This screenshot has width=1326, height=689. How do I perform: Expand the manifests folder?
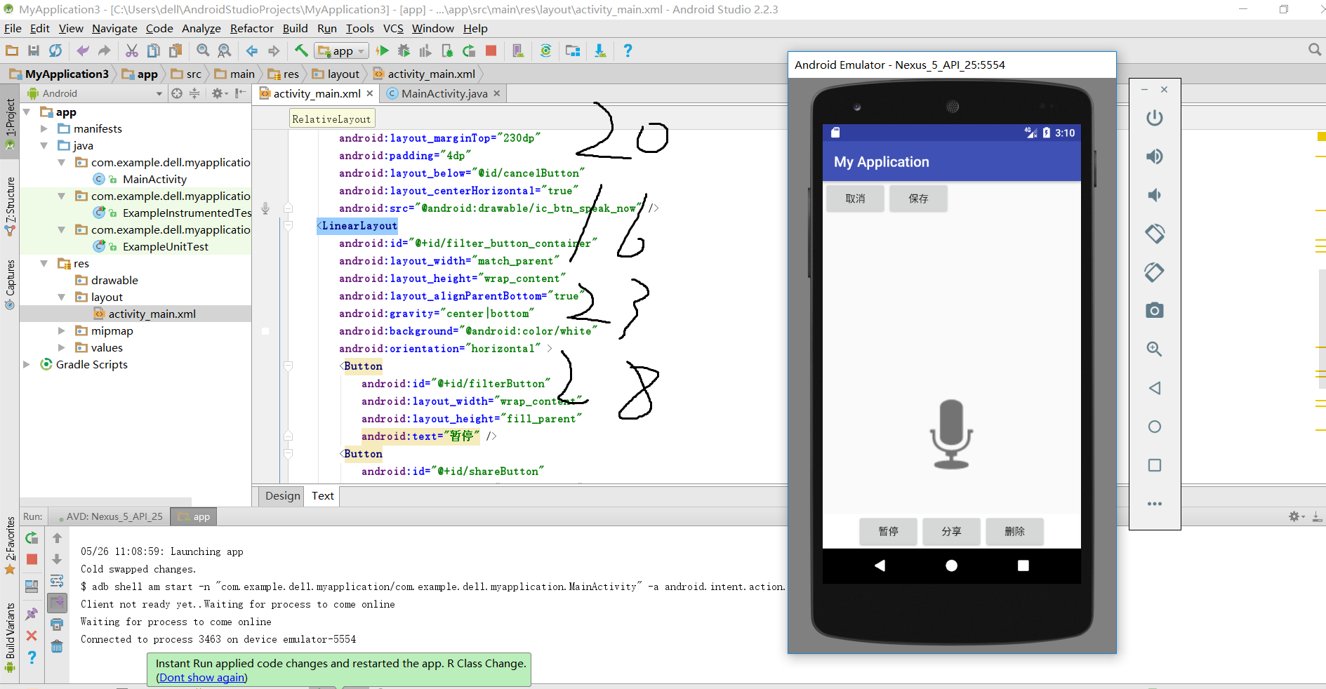(x=44, y=128)
